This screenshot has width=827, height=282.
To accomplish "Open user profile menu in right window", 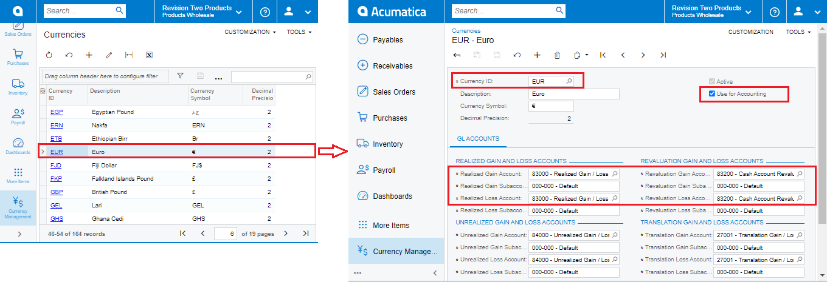I will pos(805,12).
